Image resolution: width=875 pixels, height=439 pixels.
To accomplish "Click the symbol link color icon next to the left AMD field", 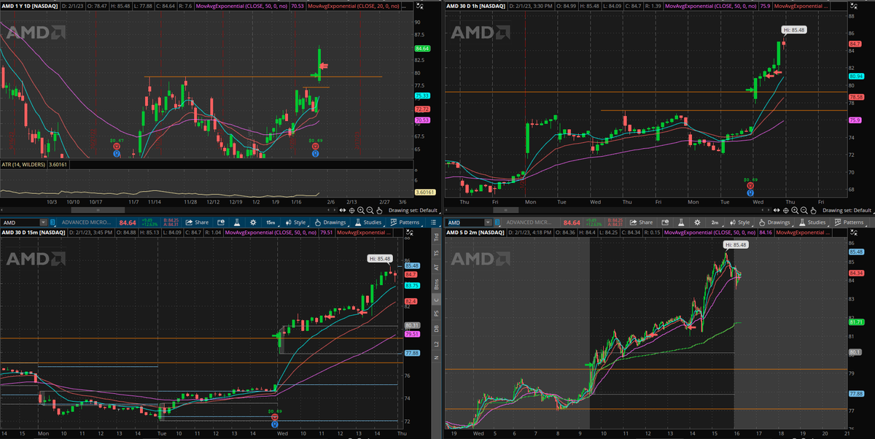I will (x=52, y=222).
